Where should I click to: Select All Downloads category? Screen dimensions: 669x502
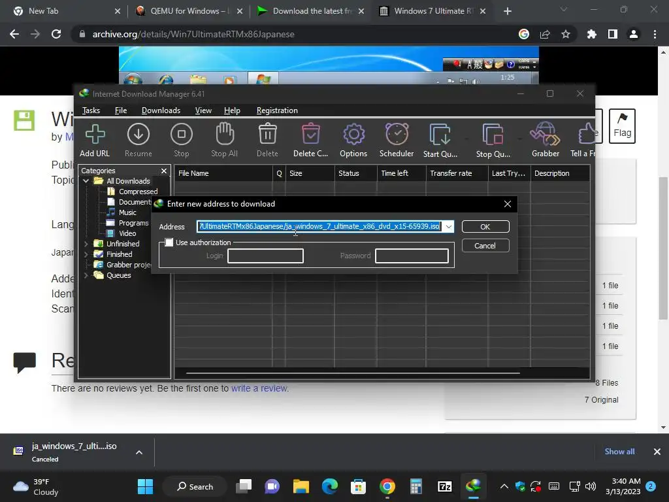click(128, 181)
